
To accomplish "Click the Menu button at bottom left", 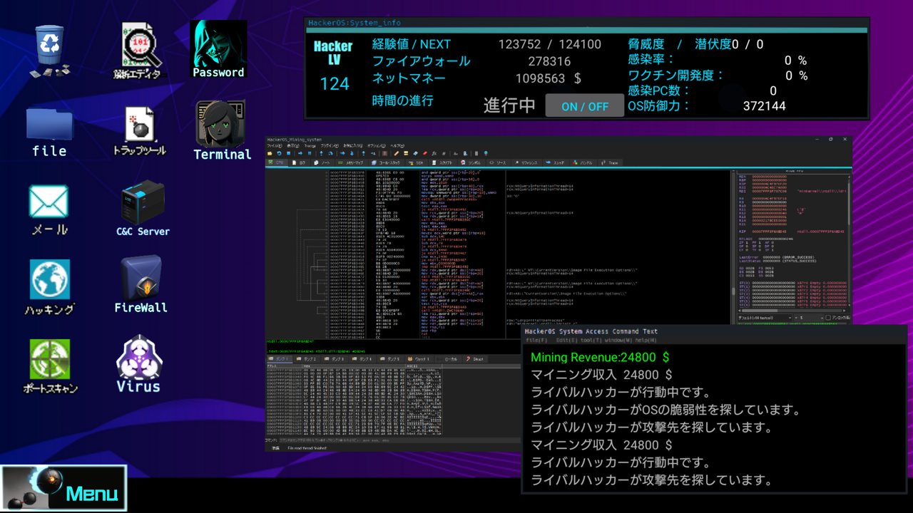I will pos(64,489).
